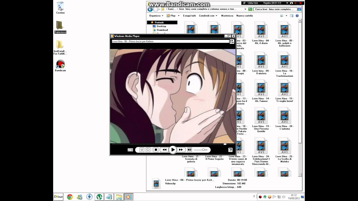The height and width of the screenshot is (201, 358).
Task: Open file Explorer taskbar button
Action: point(119,197)
